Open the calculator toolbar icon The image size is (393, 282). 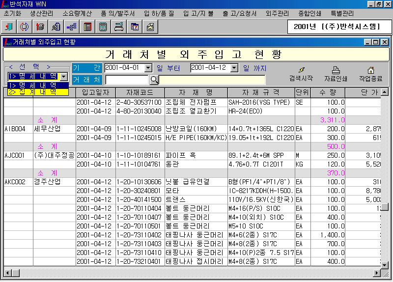[103, 27]
